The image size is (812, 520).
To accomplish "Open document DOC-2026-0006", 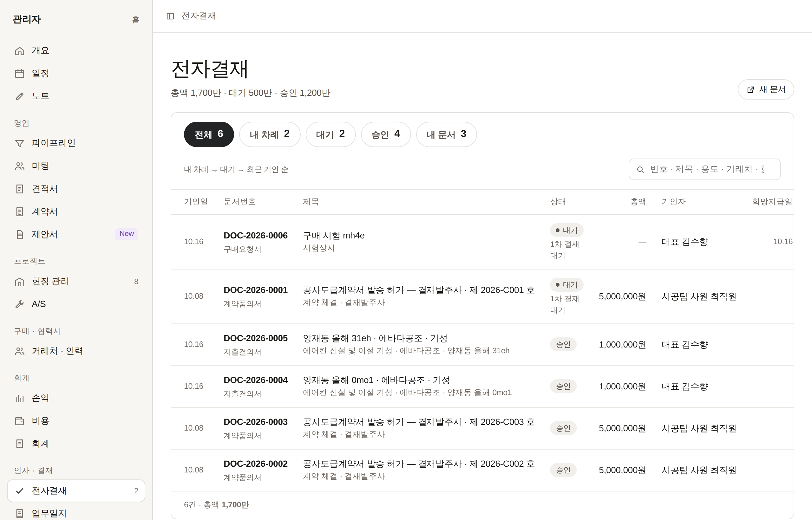I will click(x=255, y=235).
